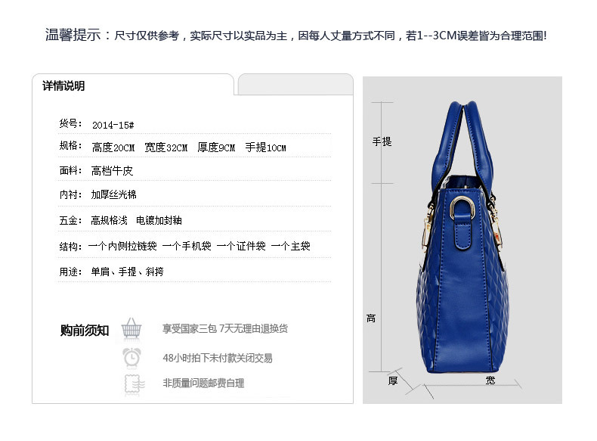Click the 48小时拍下未付款关闭交易 text

(218, 358)
